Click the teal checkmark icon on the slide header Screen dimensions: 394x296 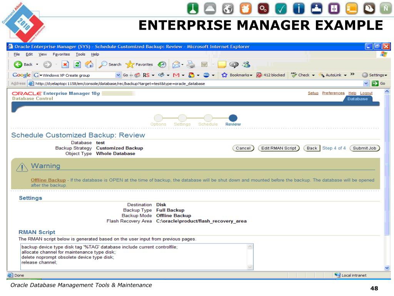[281, 8]
